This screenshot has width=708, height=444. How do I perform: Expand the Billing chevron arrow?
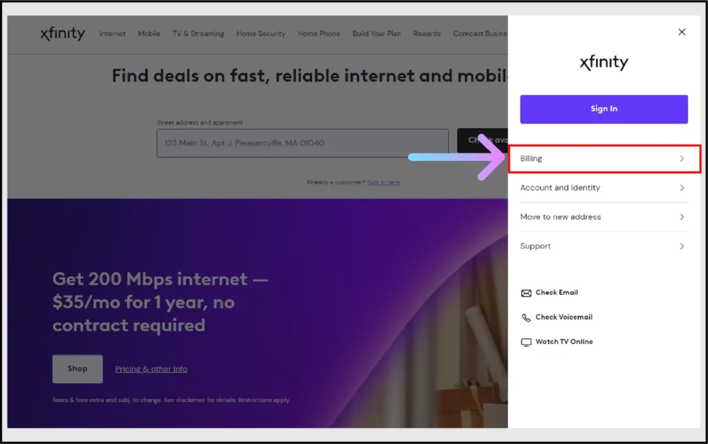[x=682, y=159]
